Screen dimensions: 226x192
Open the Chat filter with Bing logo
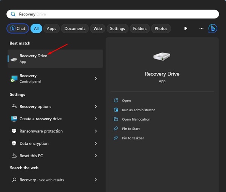point(17,28)
